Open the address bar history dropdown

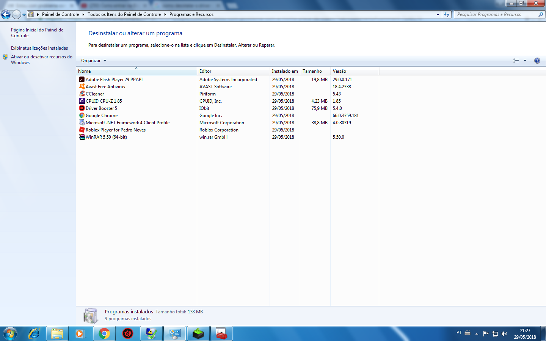438,14
